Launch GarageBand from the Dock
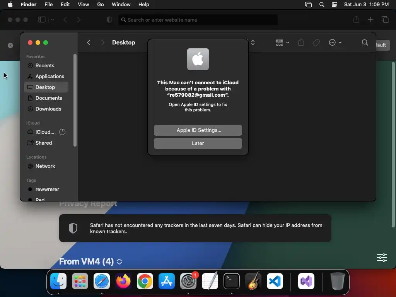The height and width of the screenshot is (297, 396). point(253,281)
